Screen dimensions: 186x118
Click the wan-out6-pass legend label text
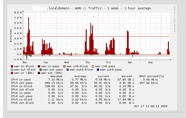pos(111,70)
